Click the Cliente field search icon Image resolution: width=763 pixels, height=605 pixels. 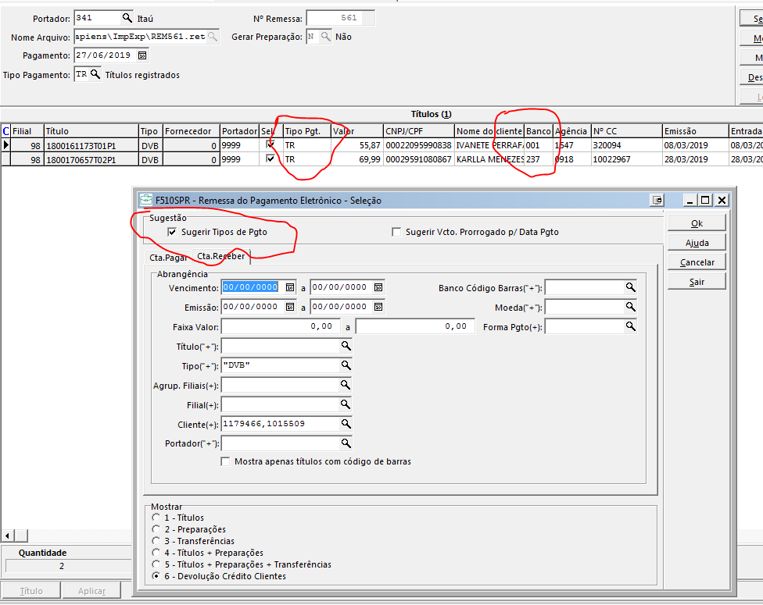[346, 424]
